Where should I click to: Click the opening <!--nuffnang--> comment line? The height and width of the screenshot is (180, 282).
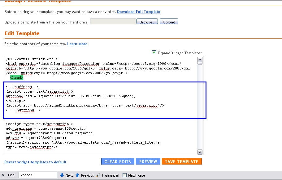tap(22, 87)
